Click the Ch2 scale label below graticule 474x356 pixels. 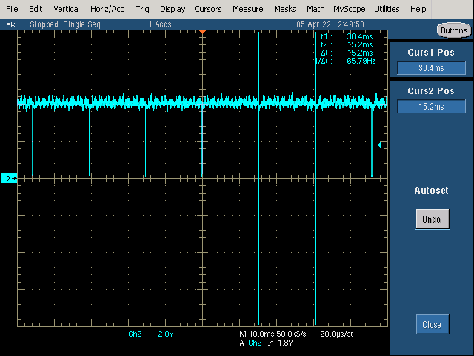[135, 334]
